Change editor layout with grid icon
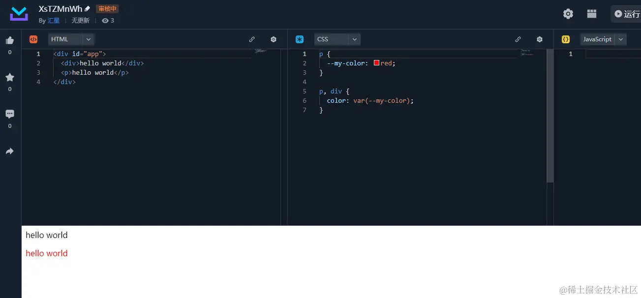The image size is (641, 298). [x=592, y=14]
